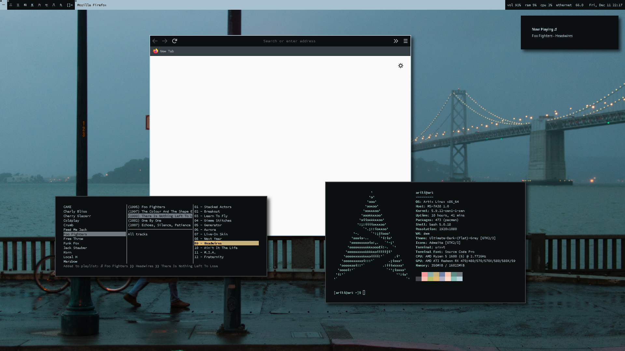Select artist Free Throw
The image size is (625, 351).
[x=73, y=239]
